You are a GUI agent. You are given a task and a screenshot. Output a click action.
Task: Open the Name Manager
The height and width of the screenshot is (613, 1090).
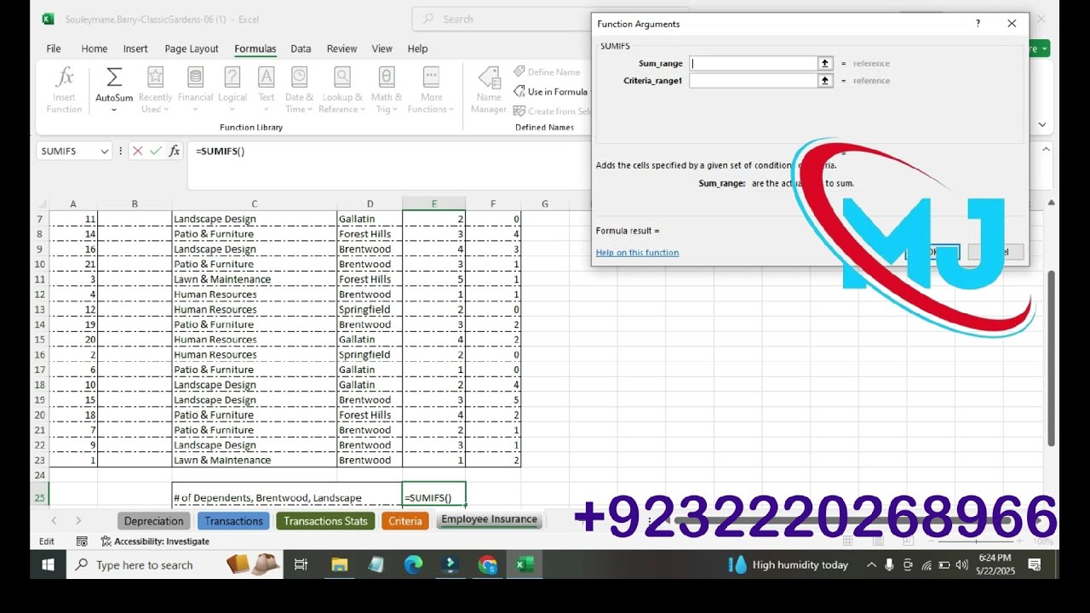(x=489, y=89)
